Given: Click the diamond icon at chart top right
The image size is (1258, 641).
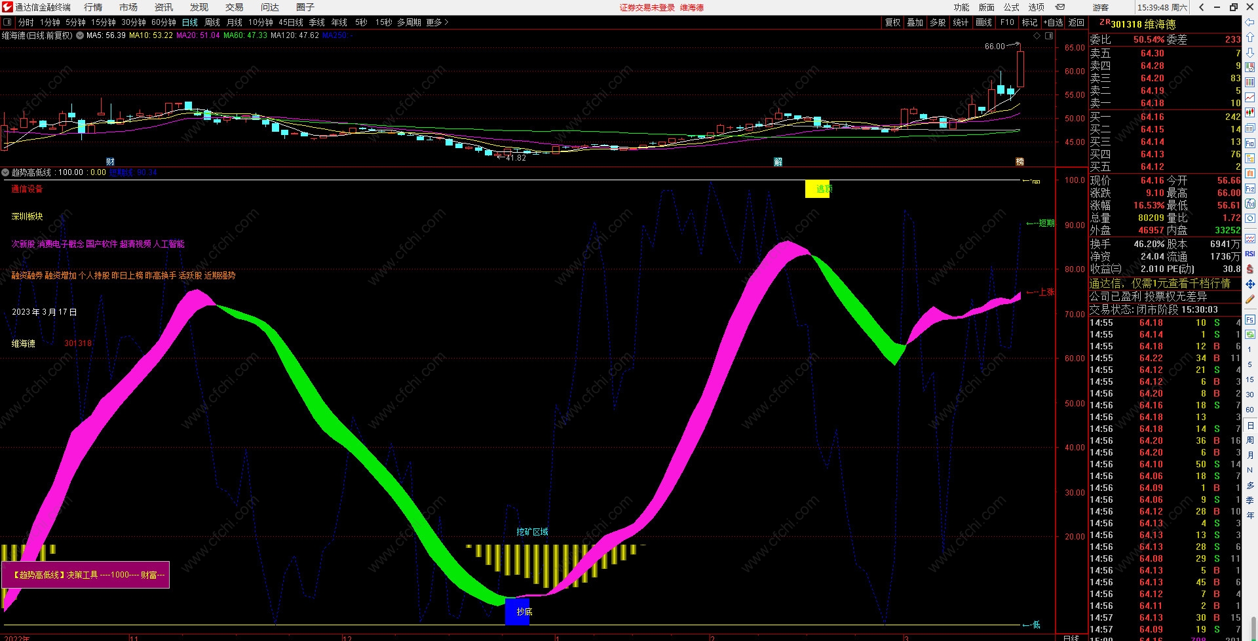Looking at the screenshot, I should click(1037, 36).
